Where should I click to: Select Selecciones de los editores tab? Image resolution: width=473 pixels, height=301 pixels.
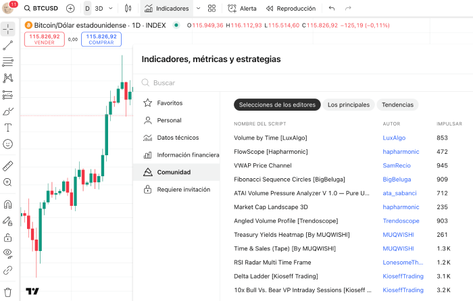pyautogui.click(x=277, y=105)
